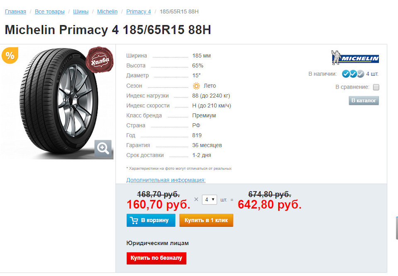The image size is (398, 276).
Task: Open the quantity dropdown showing 4
Action: [x=209, y=199]
